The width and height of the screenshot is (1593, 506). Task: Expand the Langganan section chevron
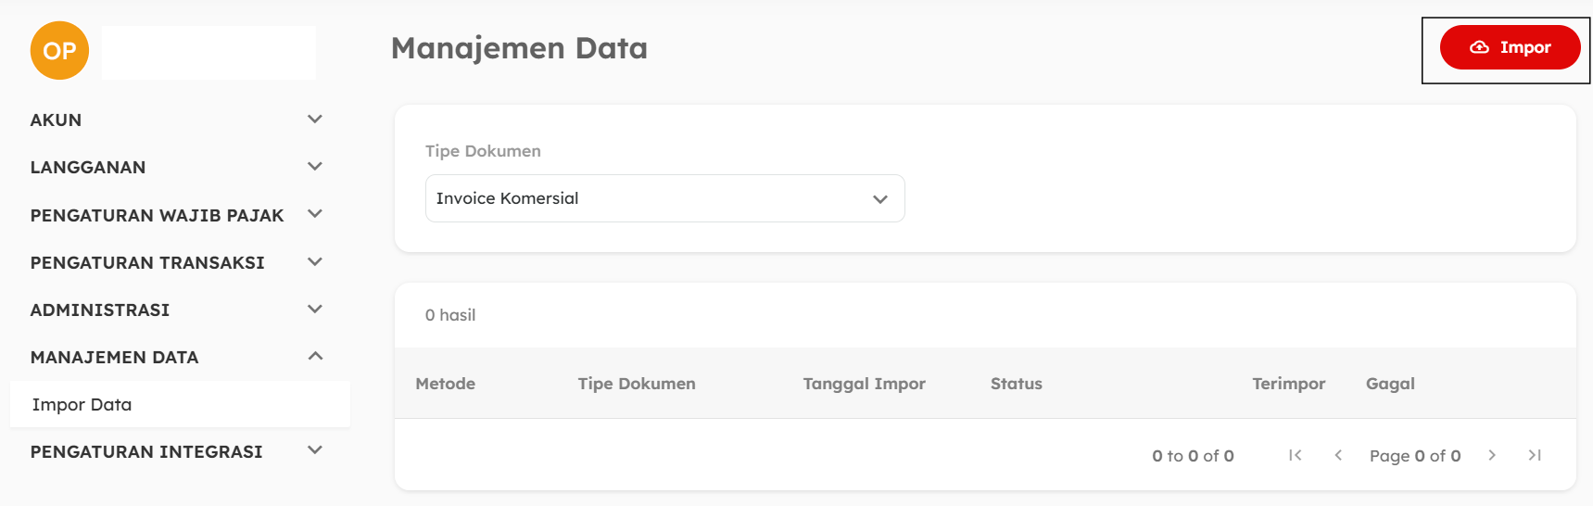pyautogui.click(x=315, y=167)
